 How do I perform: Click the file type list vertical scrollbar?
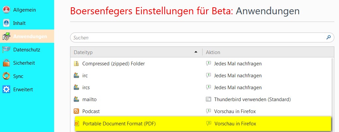332,95
